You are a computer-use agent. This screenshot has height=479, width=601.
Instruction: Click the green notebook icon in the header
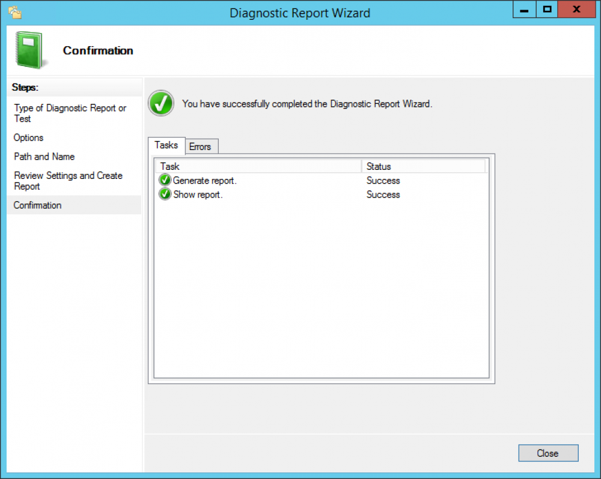pyautogui.click(x=28, y=50)
